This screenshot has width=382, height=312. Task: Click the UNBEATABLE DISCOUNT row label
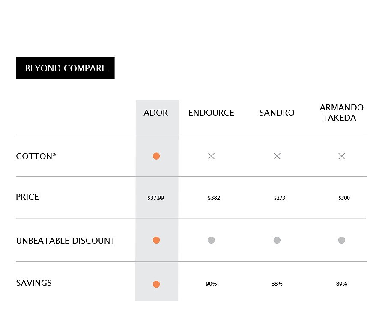pos(66,241)
